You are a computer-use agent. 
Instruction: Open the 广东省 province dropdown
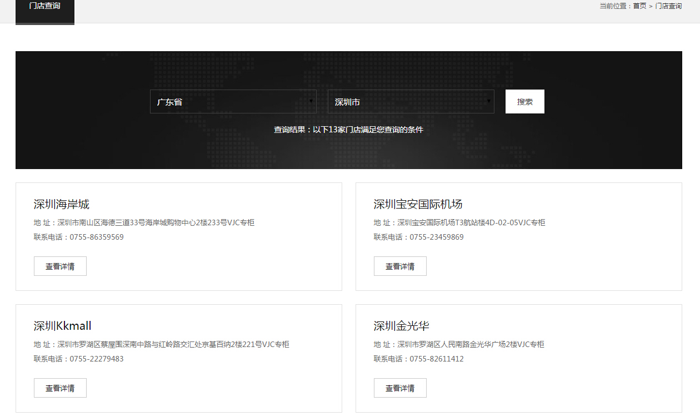click(x=233, y=102)
